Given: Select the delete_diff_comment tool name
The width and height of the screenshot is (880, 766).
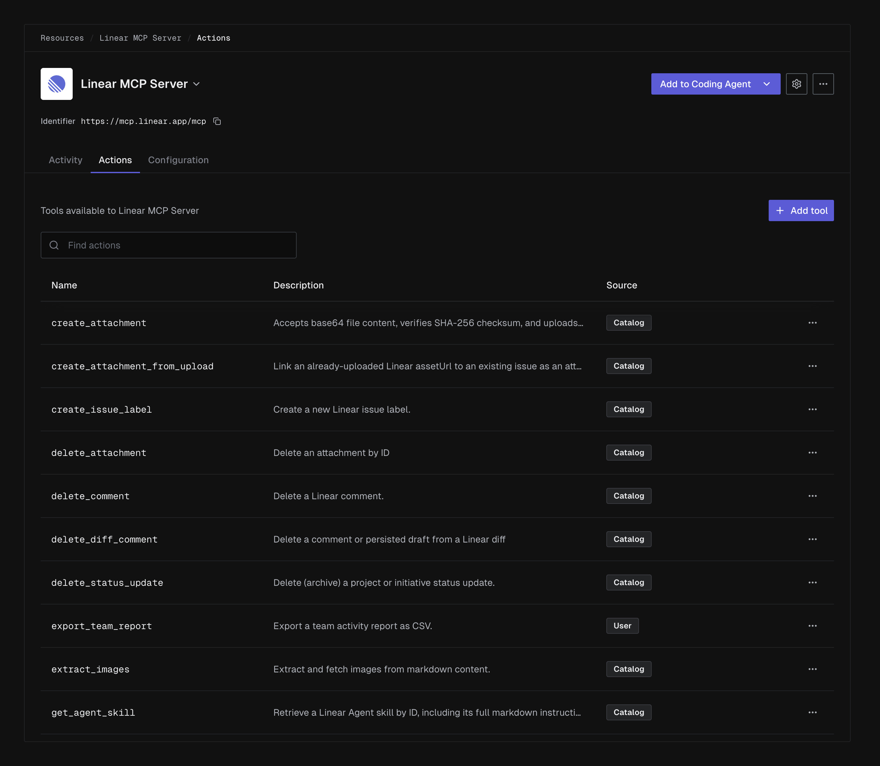Looking at the screenshot, I should pyautogui.click(x=104, y=540).
